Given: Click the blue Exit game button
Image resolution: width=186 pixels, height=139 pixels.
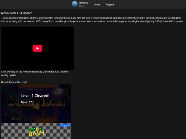Looking at the screenshot, I should click(x=65, y=125).
